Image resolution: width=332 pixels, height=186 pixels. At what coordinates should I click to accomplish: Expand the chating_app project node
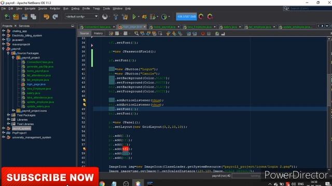click(4, 31)
